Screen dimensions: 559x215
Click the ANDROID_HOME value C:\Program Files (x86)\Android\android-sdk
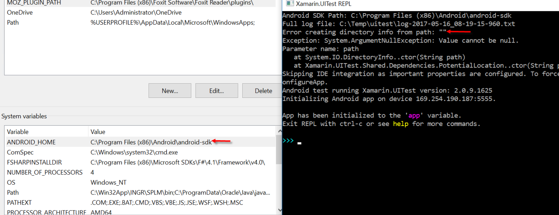151,142
